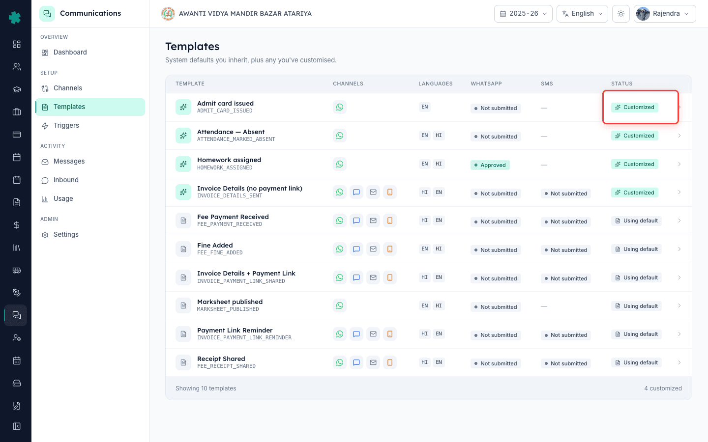
Task: Open the English language dropdown
Action: [582, 14]
